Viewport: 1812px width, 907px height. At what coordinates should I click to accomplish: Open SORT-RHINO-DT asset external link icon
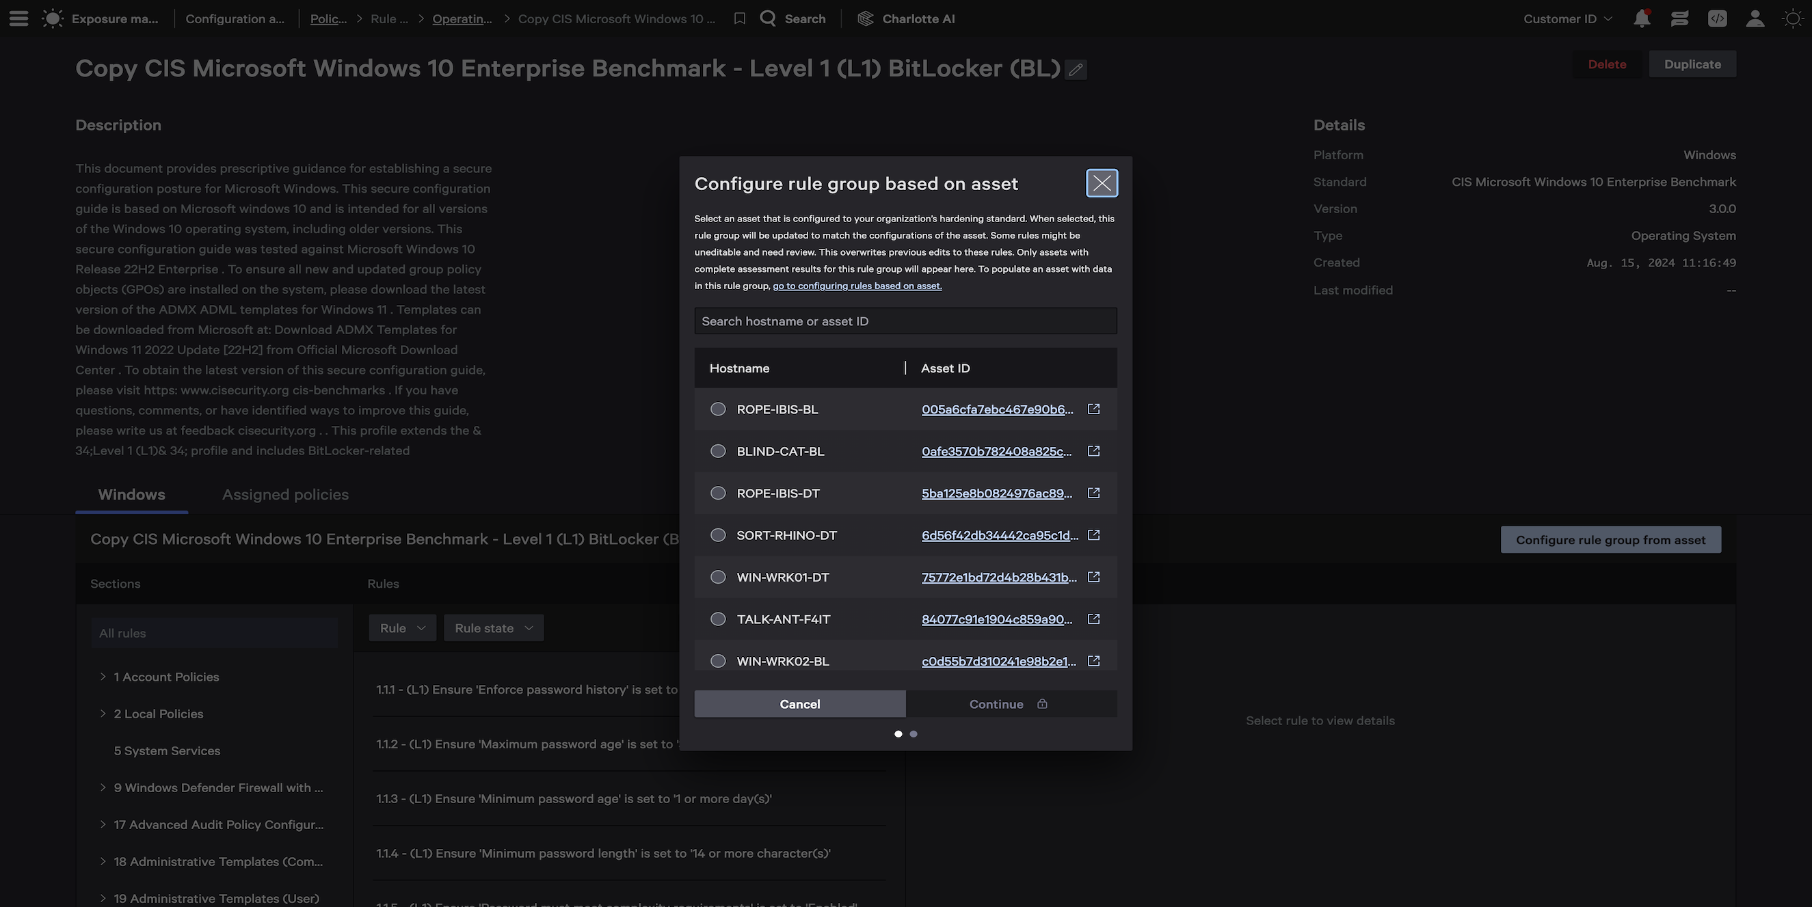pos(1094,535)
